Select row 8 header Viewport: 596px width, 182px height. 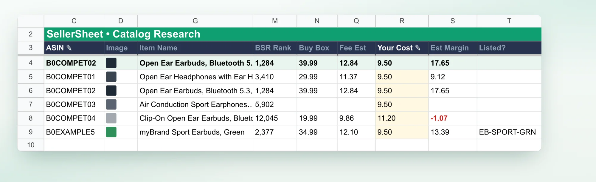point(31,118)
